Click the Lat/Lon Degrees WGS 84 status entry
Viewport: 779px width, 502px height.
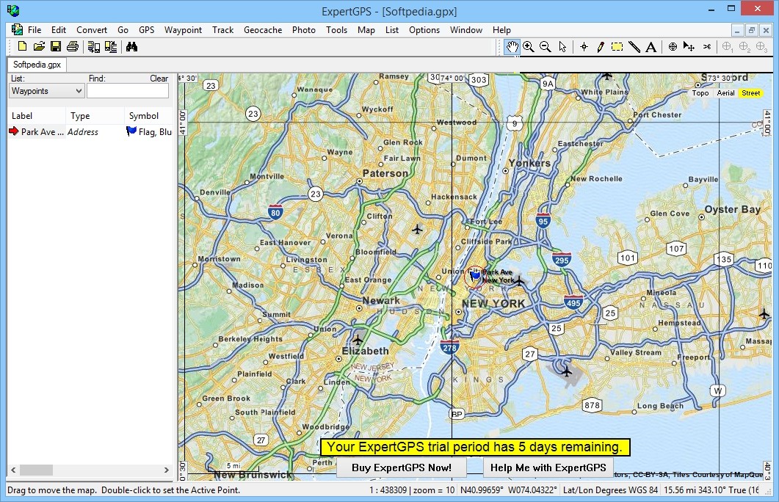coord(610,490)
